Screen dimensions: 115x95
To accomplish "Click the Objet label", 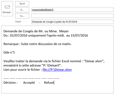I will coord(18,22).
